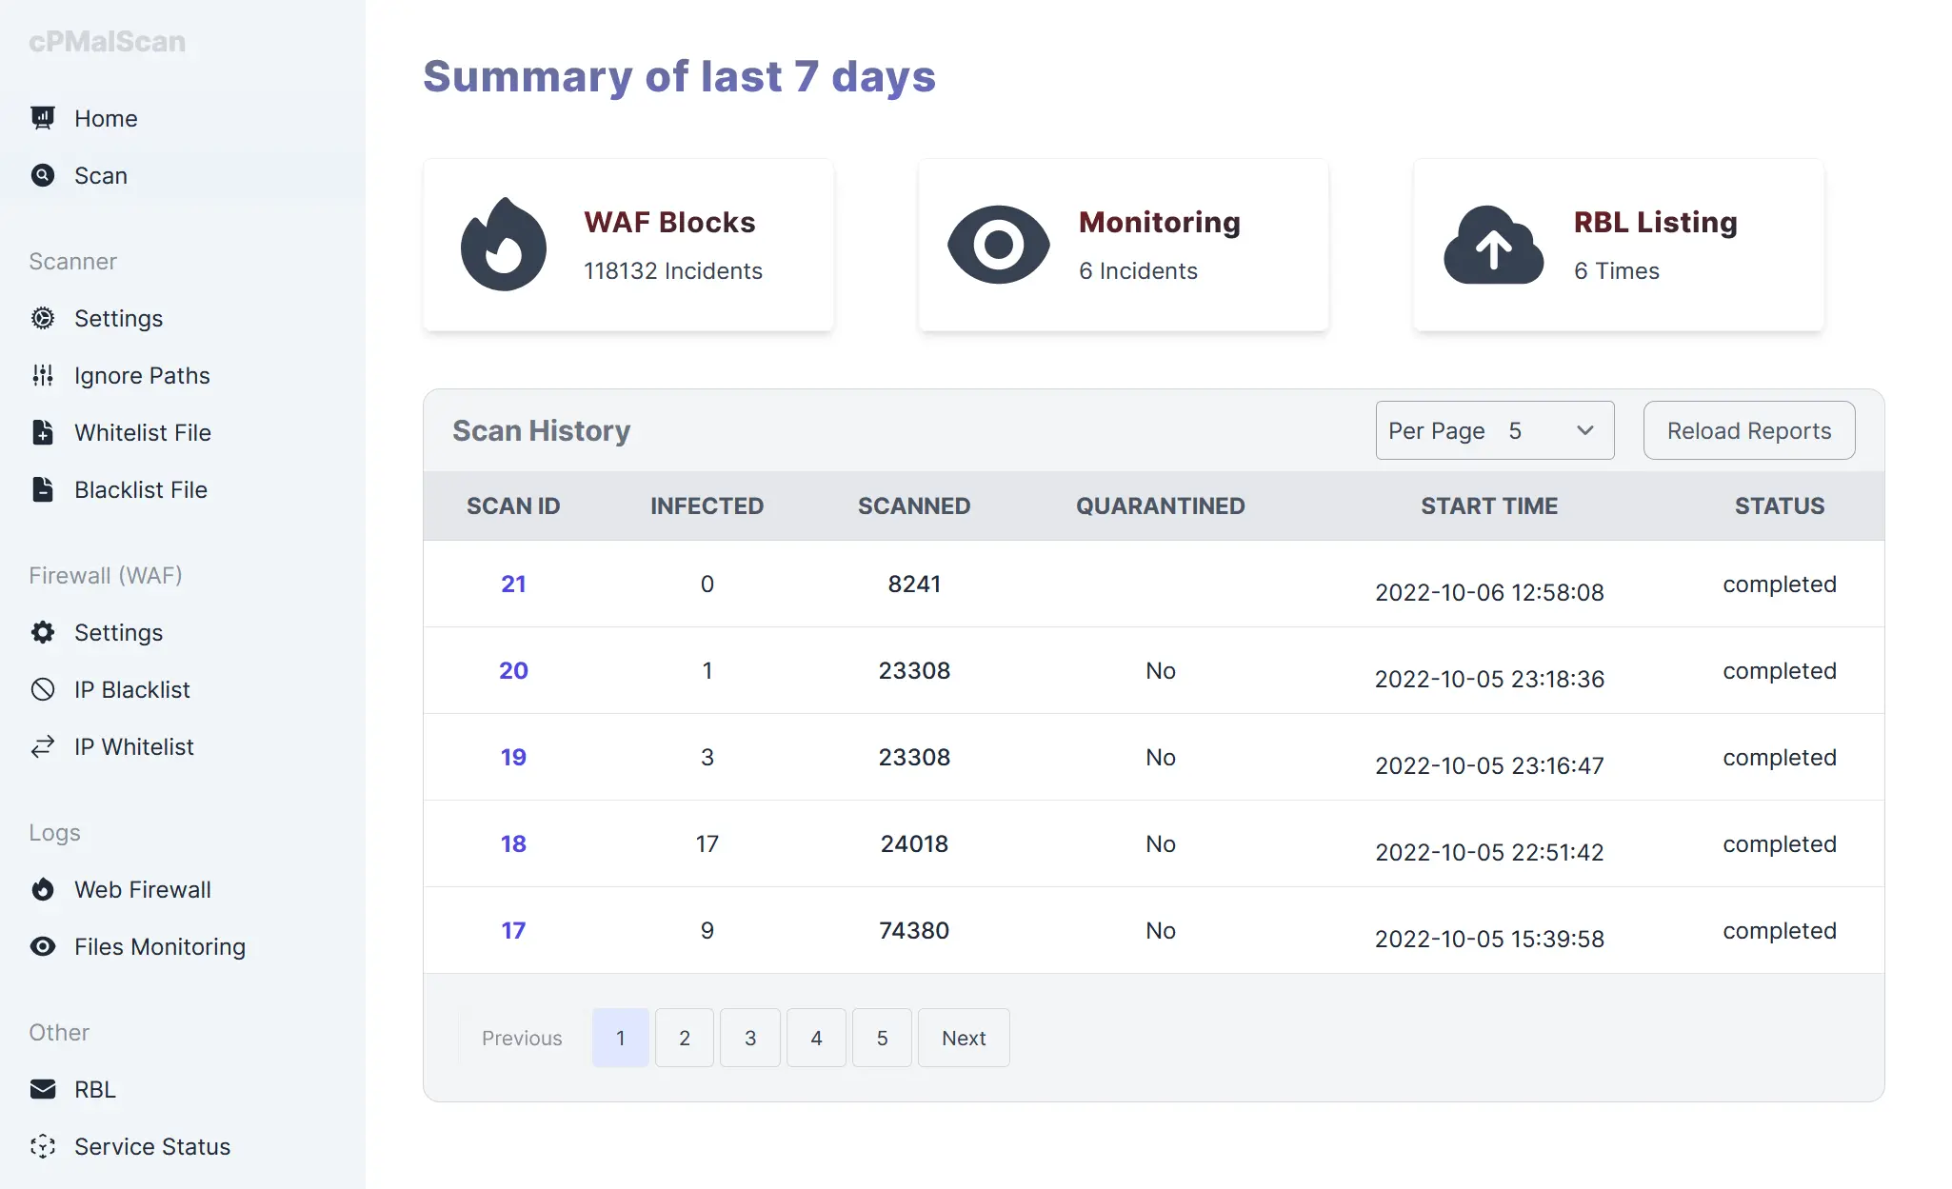
Task: Click the Web Firewall flame icon
Action: pyautogui.click(x=43, y=889)
